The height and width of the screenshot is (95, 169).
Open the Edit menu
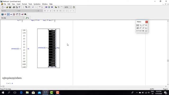click(x=9, y=4)
